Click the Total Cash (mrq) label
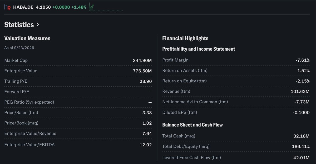The image size is (316, 164). coord(179,136)
